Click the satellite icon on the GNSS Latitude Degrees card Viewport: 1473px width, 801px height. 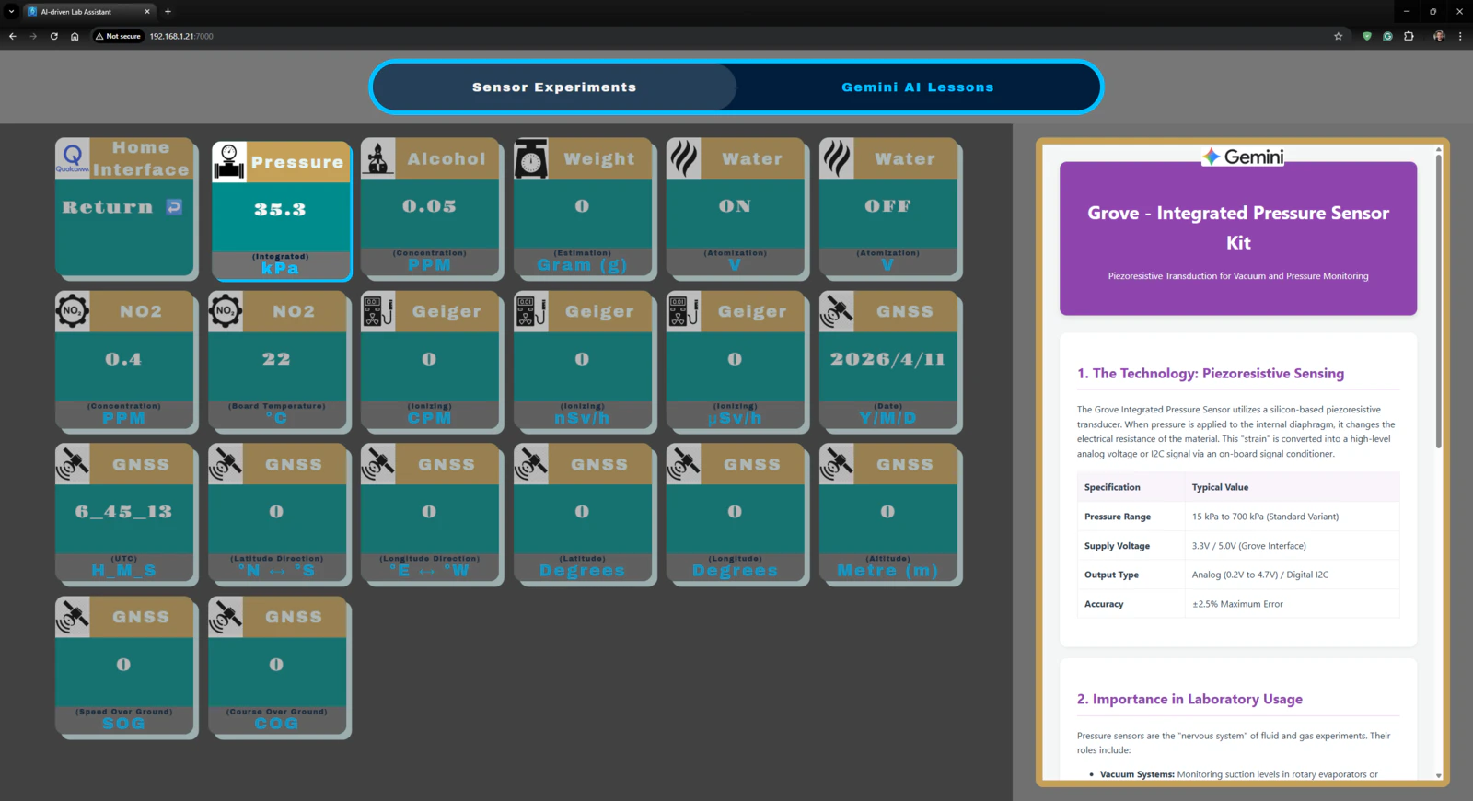[x=531, y=464]
